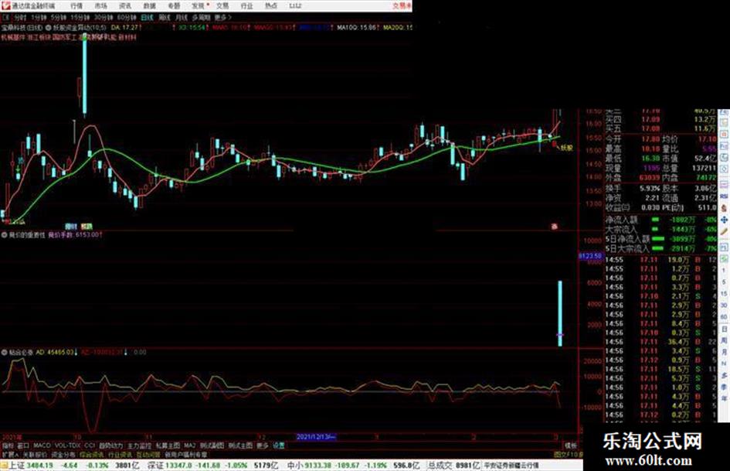
Task: Select the 主力监控 indicator tab
Action: [x=139, y=445]
